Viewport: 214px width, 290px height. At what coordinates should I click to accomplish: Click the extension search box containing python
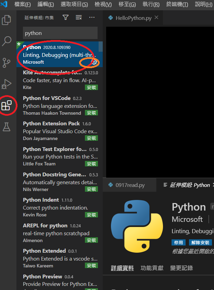tap(60, 33)
